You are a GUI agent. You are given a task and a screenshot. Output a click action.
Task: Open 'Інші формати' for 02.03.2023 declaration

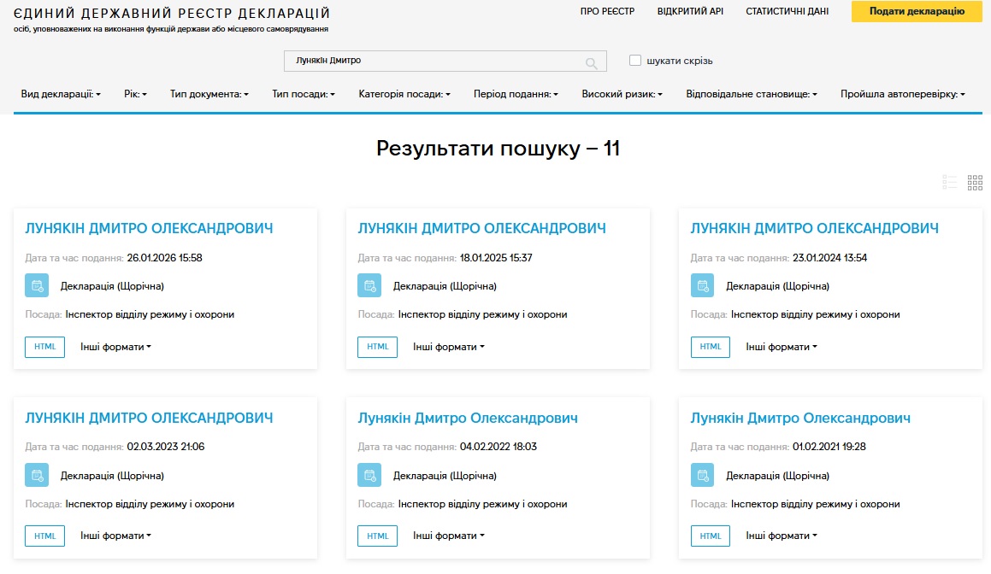click(x=115, y=536)
